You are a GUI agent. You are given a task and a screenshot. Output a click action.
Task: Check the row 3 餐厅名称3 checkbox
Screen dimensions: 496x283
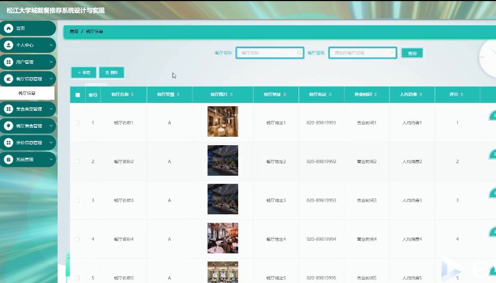77,200
